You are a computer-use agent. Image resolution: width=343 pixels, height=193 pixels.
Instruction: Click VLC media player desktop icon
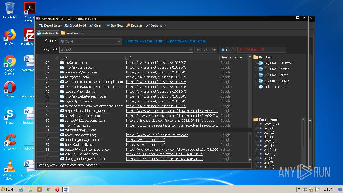(x=10, y=170)
